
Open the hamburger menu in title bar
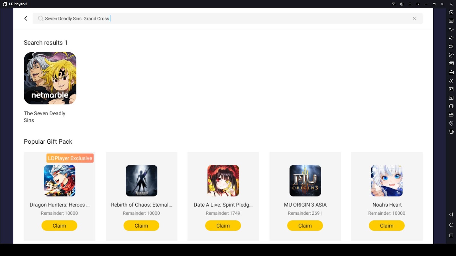click(x=410, y=4)
